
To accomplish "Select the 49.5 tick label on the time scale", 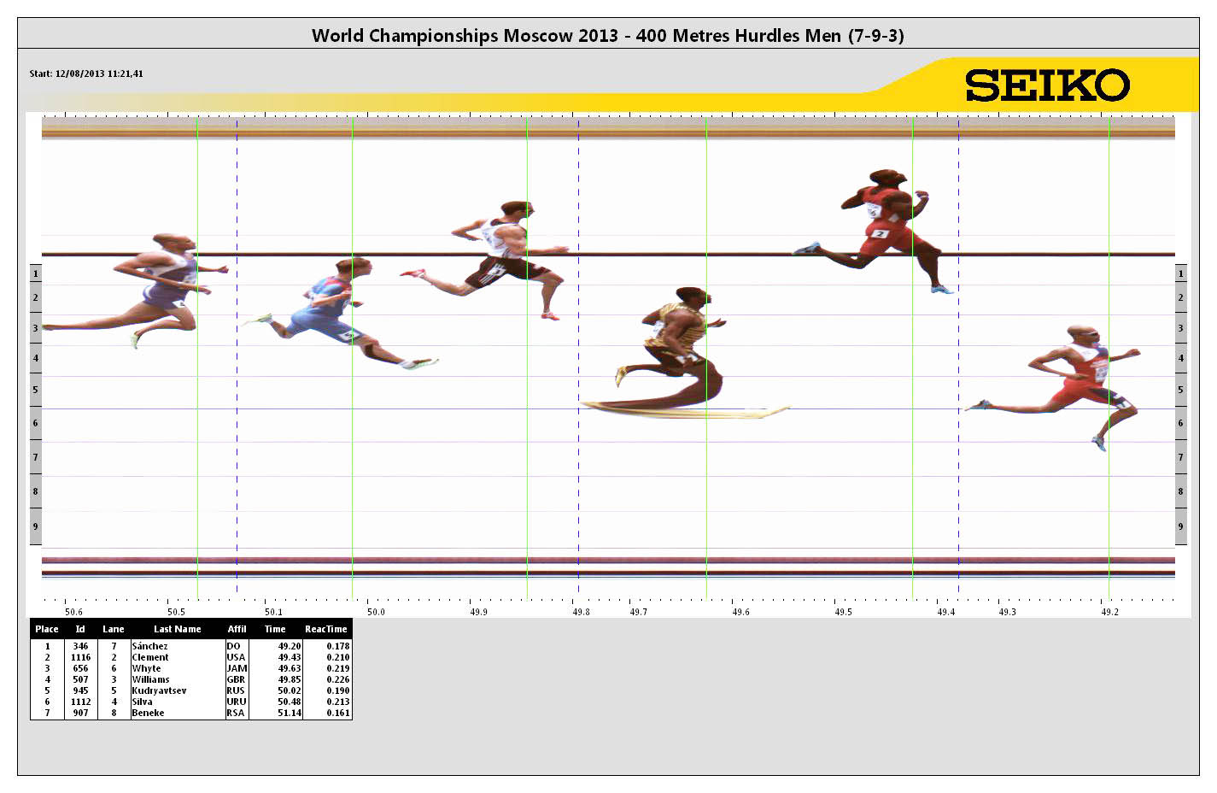I will [x=843, y=612].
